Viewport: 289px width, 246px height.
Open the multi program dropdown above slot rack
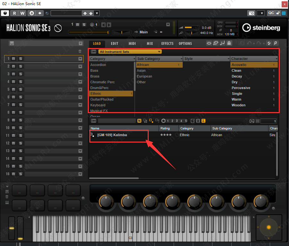80,44
